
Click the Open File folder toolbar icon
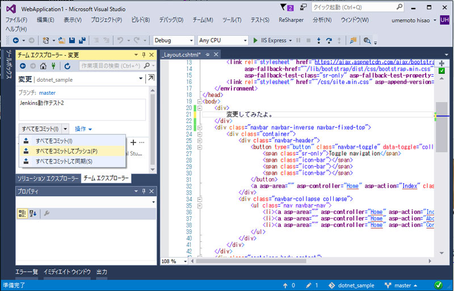(61, 40)
